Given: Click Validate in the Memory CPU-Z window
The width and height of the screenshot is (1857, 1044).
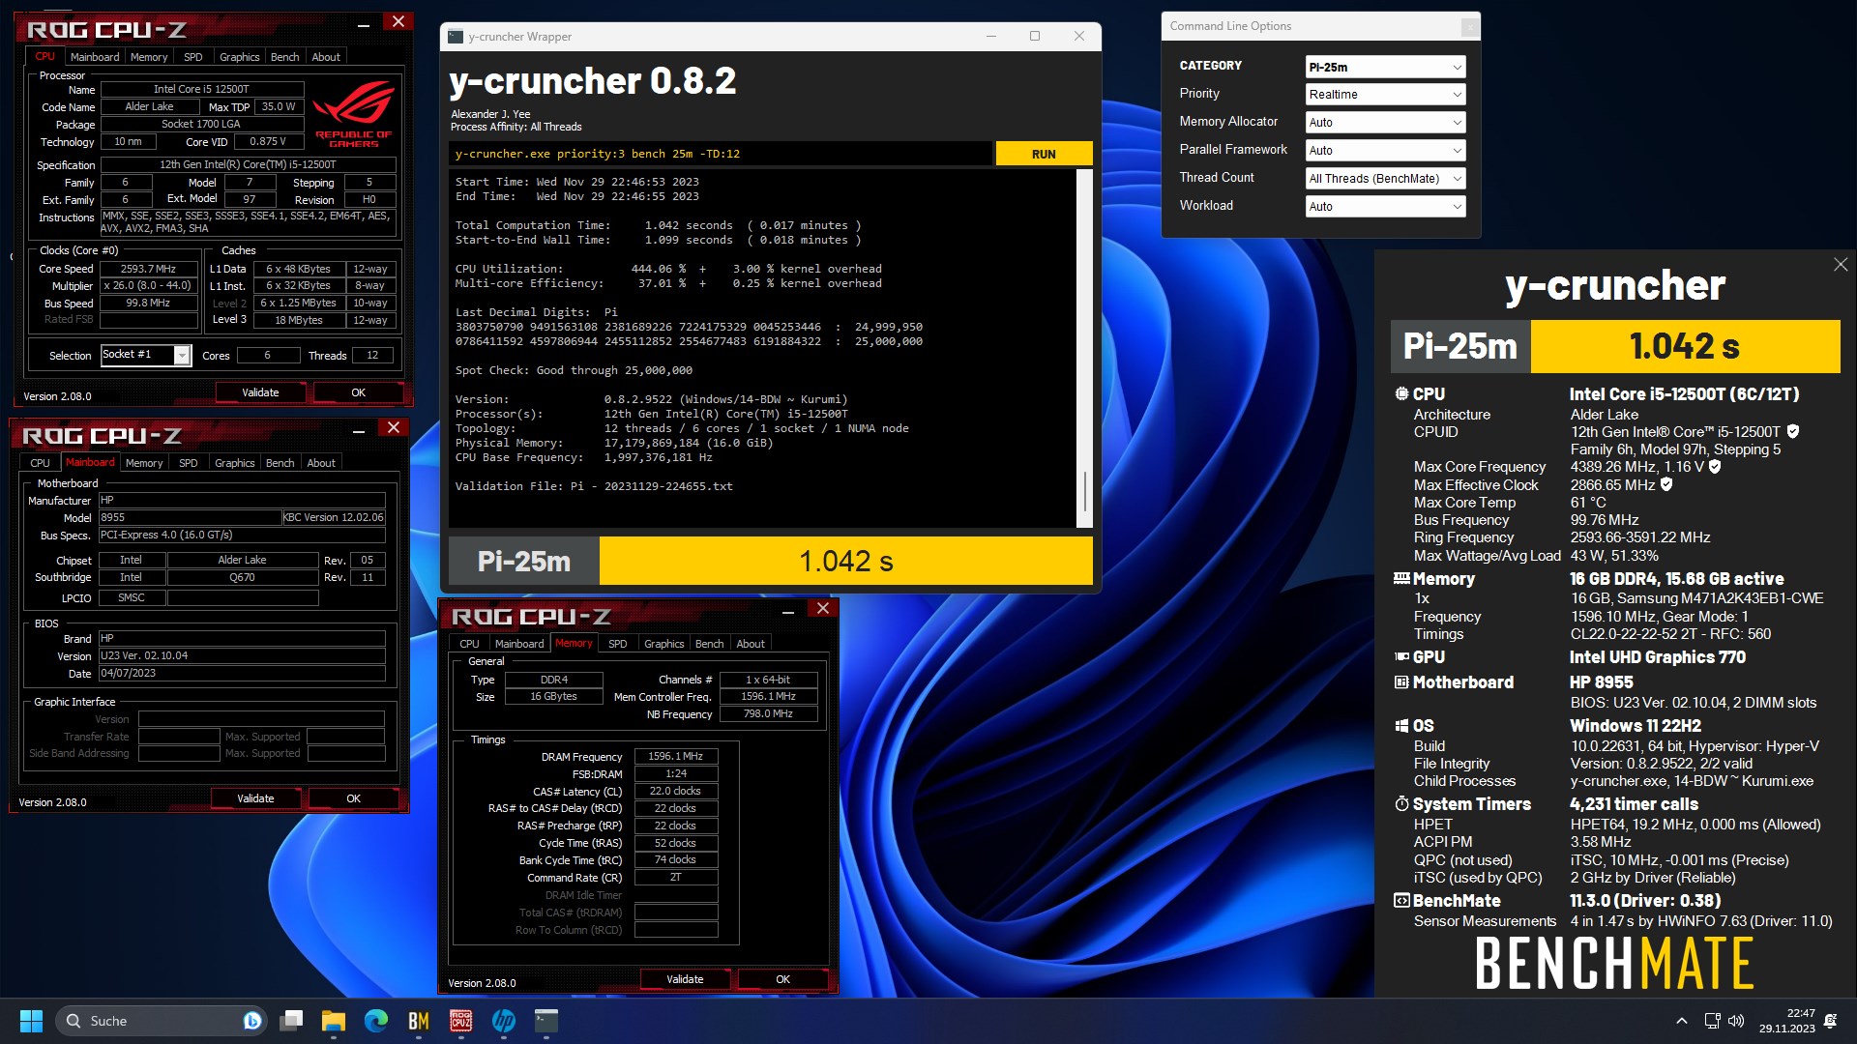Looking at the screenshot, I should click(x=685, y=979).
